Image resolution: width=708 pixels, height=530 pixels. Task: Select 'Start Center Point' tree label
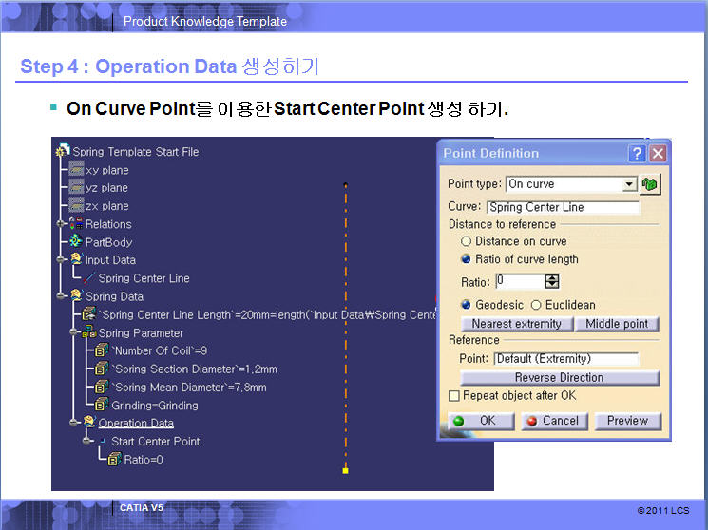[x=155, y=441]
